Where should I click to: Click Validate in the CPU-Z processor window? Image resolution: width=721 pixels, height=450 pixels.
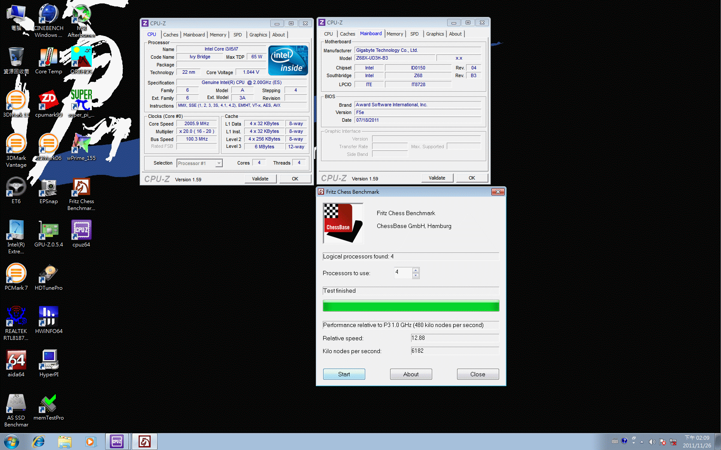(x=260, y=179)
